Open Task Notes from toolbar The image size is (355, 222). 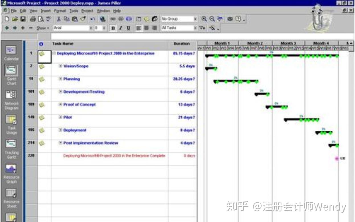147,19
